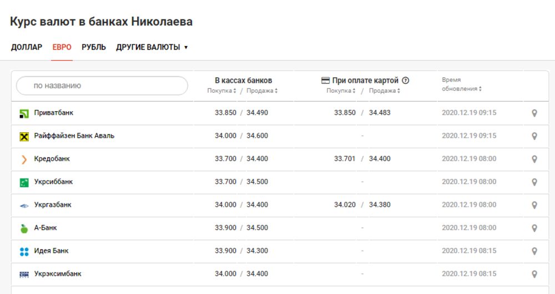Open Райффайзен Банк Аваль link
The width and height of the screenshot is (555, 294).
(74, 136)
